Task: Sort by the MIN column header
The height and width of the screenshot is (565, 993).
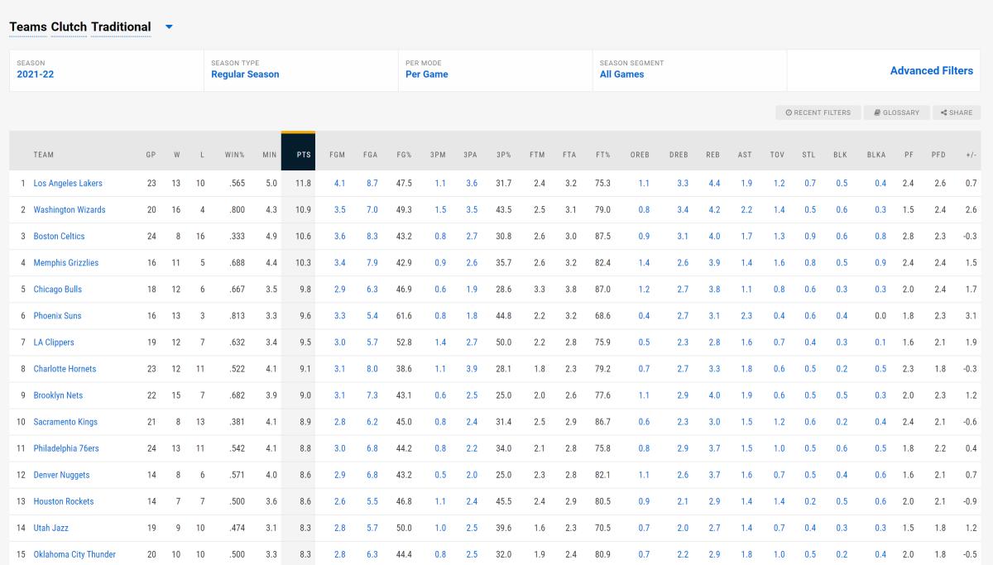Action: point(270,155)
